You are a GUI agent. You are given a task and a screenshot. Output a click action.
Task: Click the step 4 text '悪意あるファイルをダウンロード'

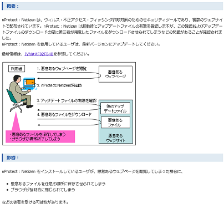point(64,115)
